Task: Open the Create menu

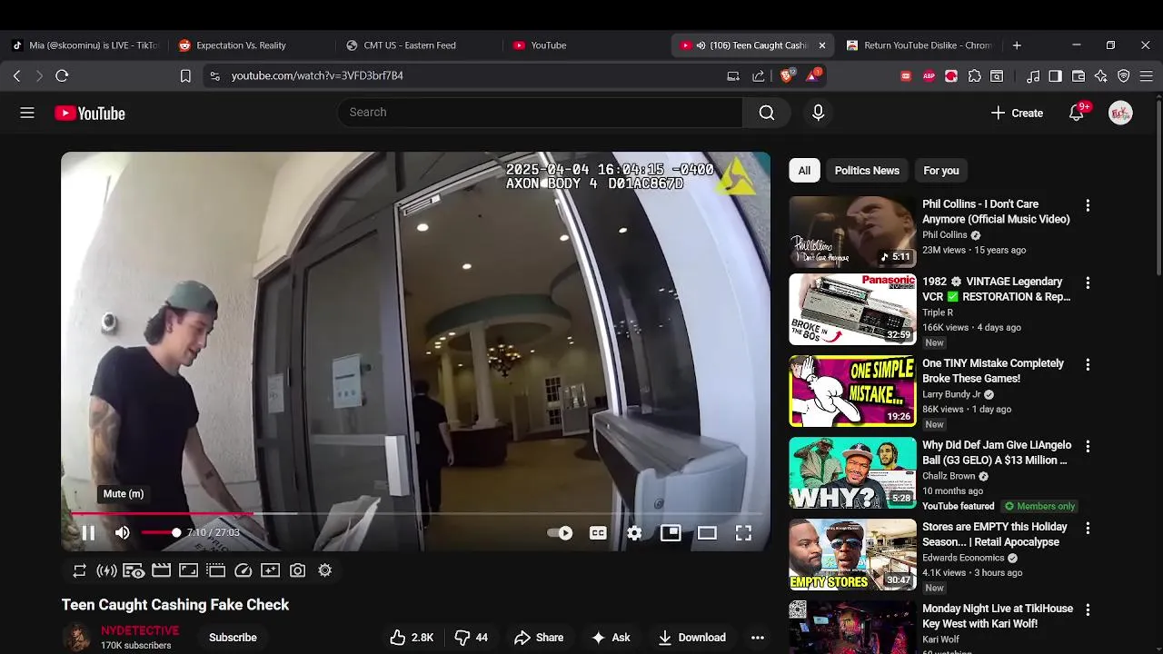Action: click(x=1017, y=113)
